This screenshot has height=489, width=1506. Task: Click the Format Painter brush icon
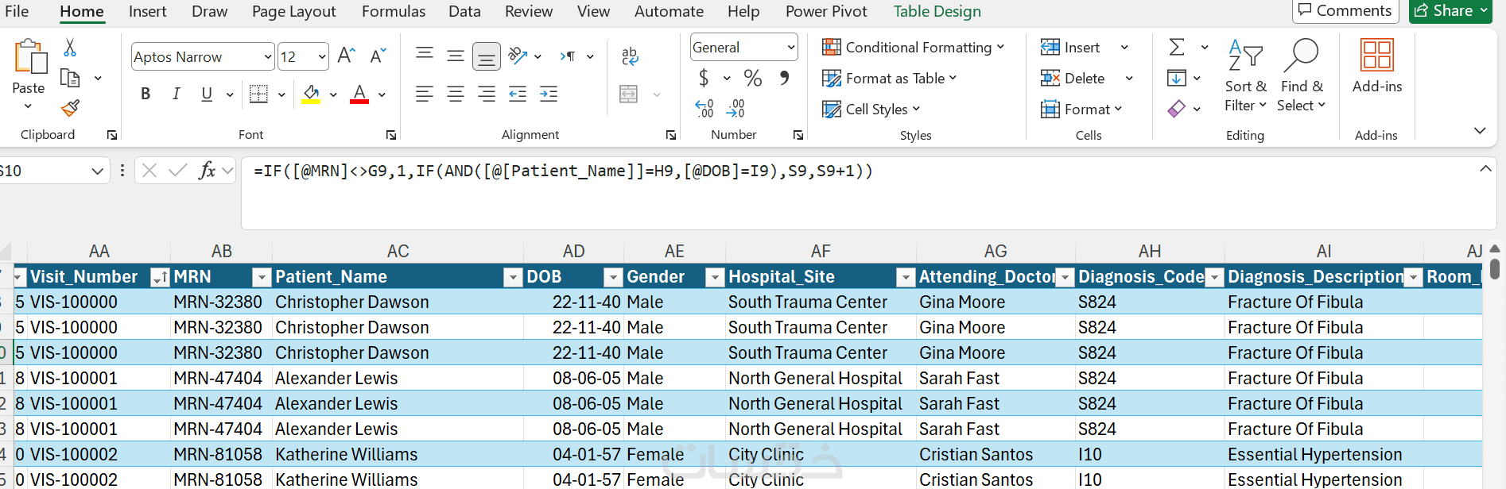[x=70, y=108]
